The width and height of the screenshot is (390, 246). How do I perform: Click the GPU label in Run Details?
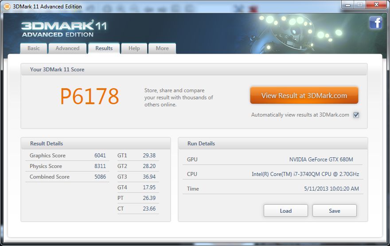[x=192, y=160]
